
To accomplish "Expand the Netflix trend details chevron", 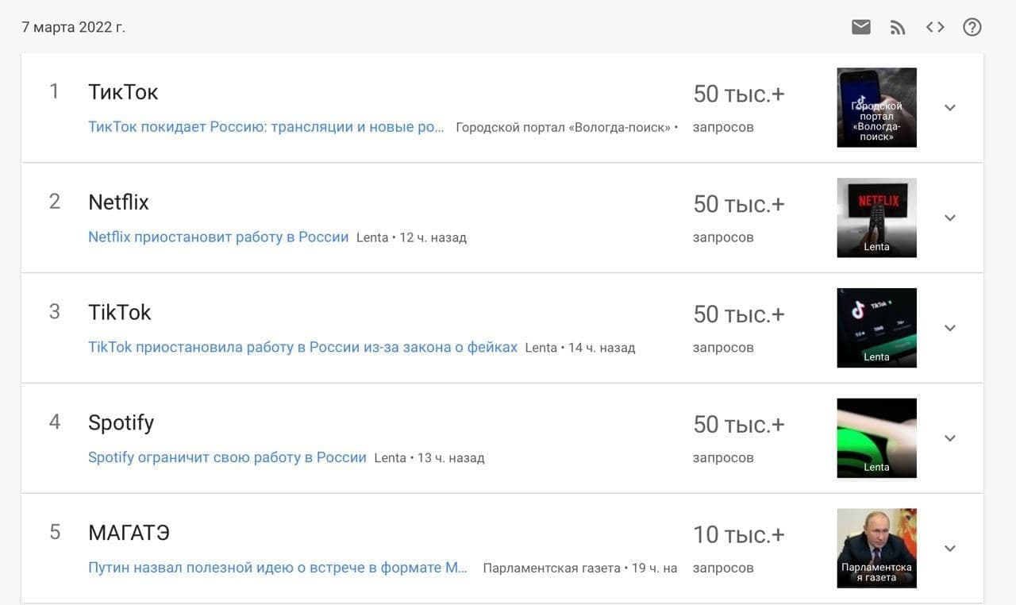I will 949,217.
